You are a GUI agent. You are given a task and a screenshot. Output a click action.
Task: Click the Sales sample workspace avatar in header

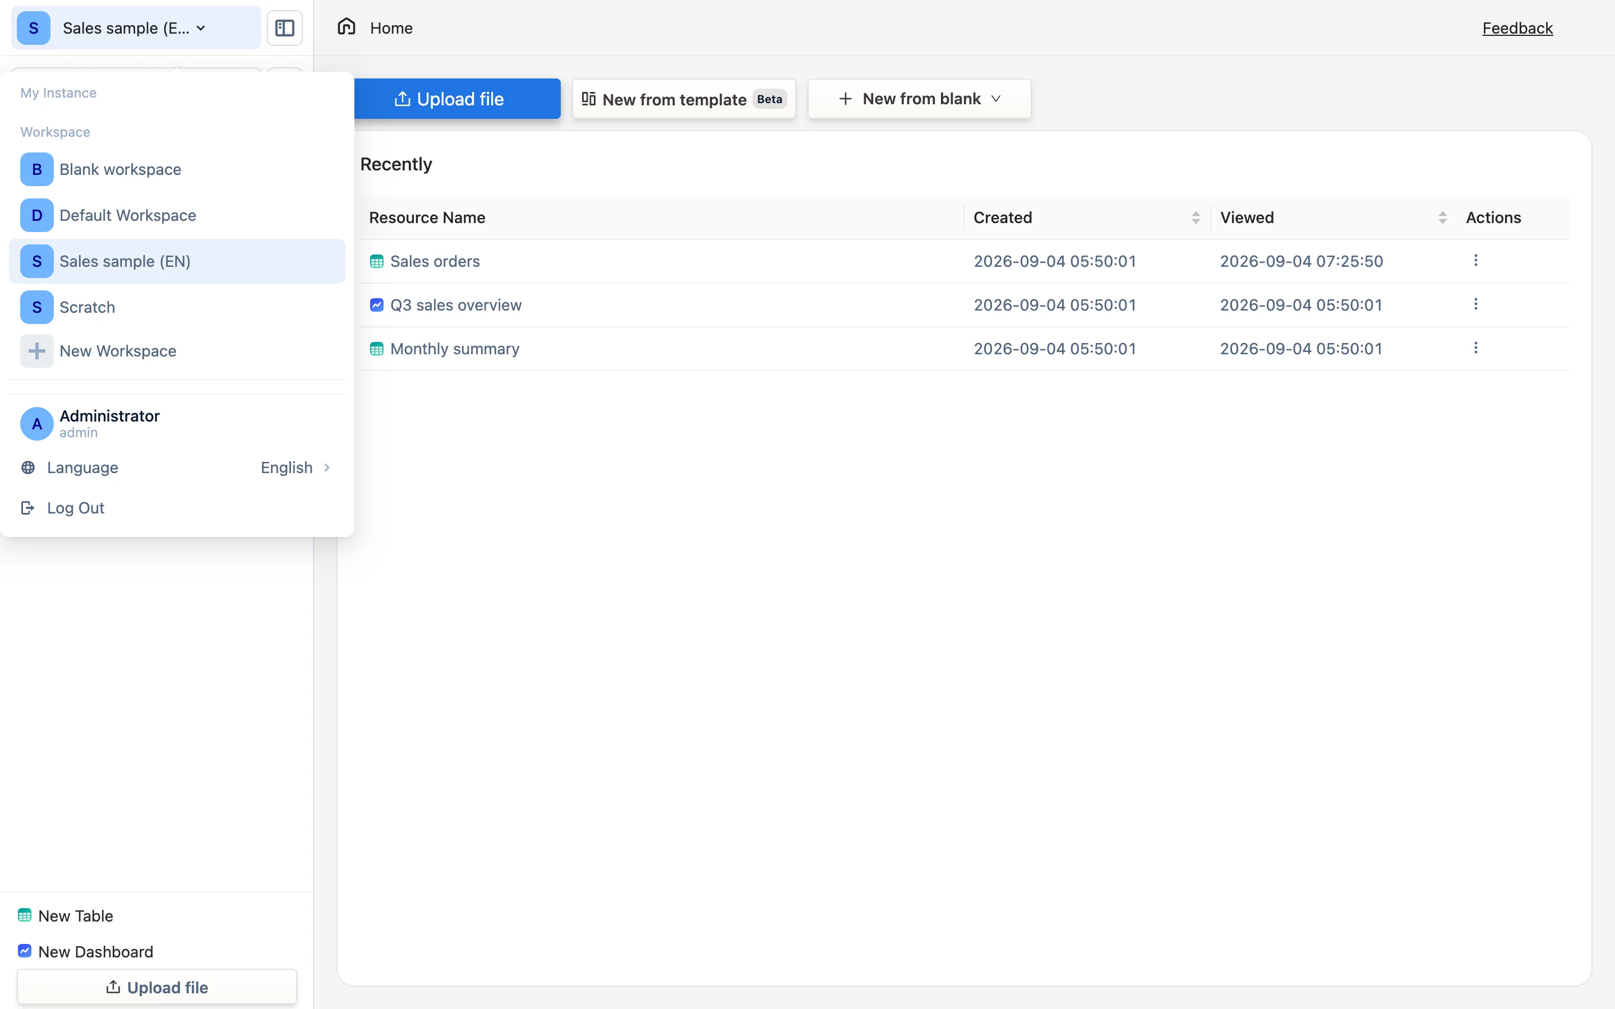(34, 28)
